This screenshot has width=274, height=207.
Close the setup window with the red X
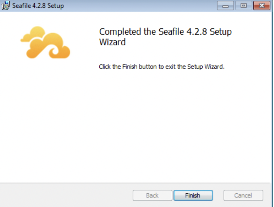pos(262,6)
